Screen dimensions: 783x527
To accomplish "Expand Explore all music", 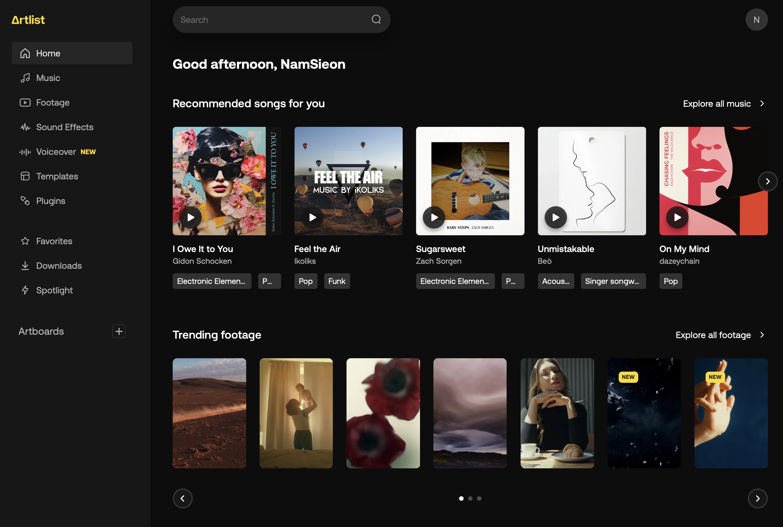I will (723, 103).
